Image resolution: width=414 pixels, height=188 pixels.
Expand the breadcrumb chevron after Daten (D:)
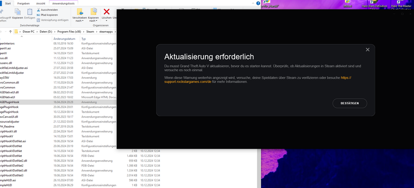tap(55, 32)
